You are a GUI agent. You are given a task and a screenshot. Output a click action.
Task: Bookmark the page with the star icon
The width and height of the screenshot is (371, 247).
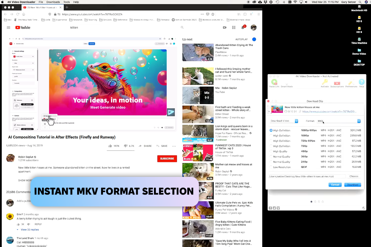(x=213, y=14)
